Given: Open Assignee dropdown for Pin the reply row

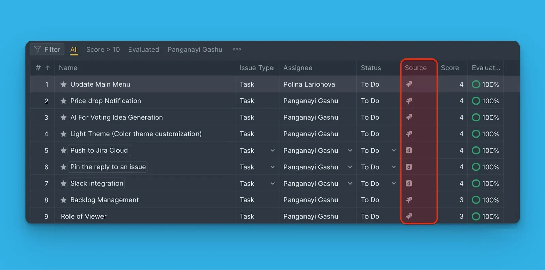Looking at the screenshot, I should [x=350, y=167].
